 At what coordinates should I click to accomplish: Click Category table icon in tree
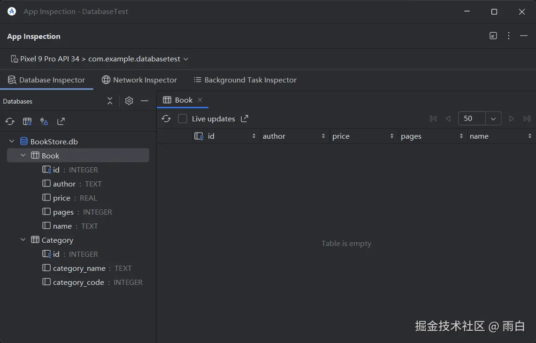pyautogui.click(x=35, y=239)
